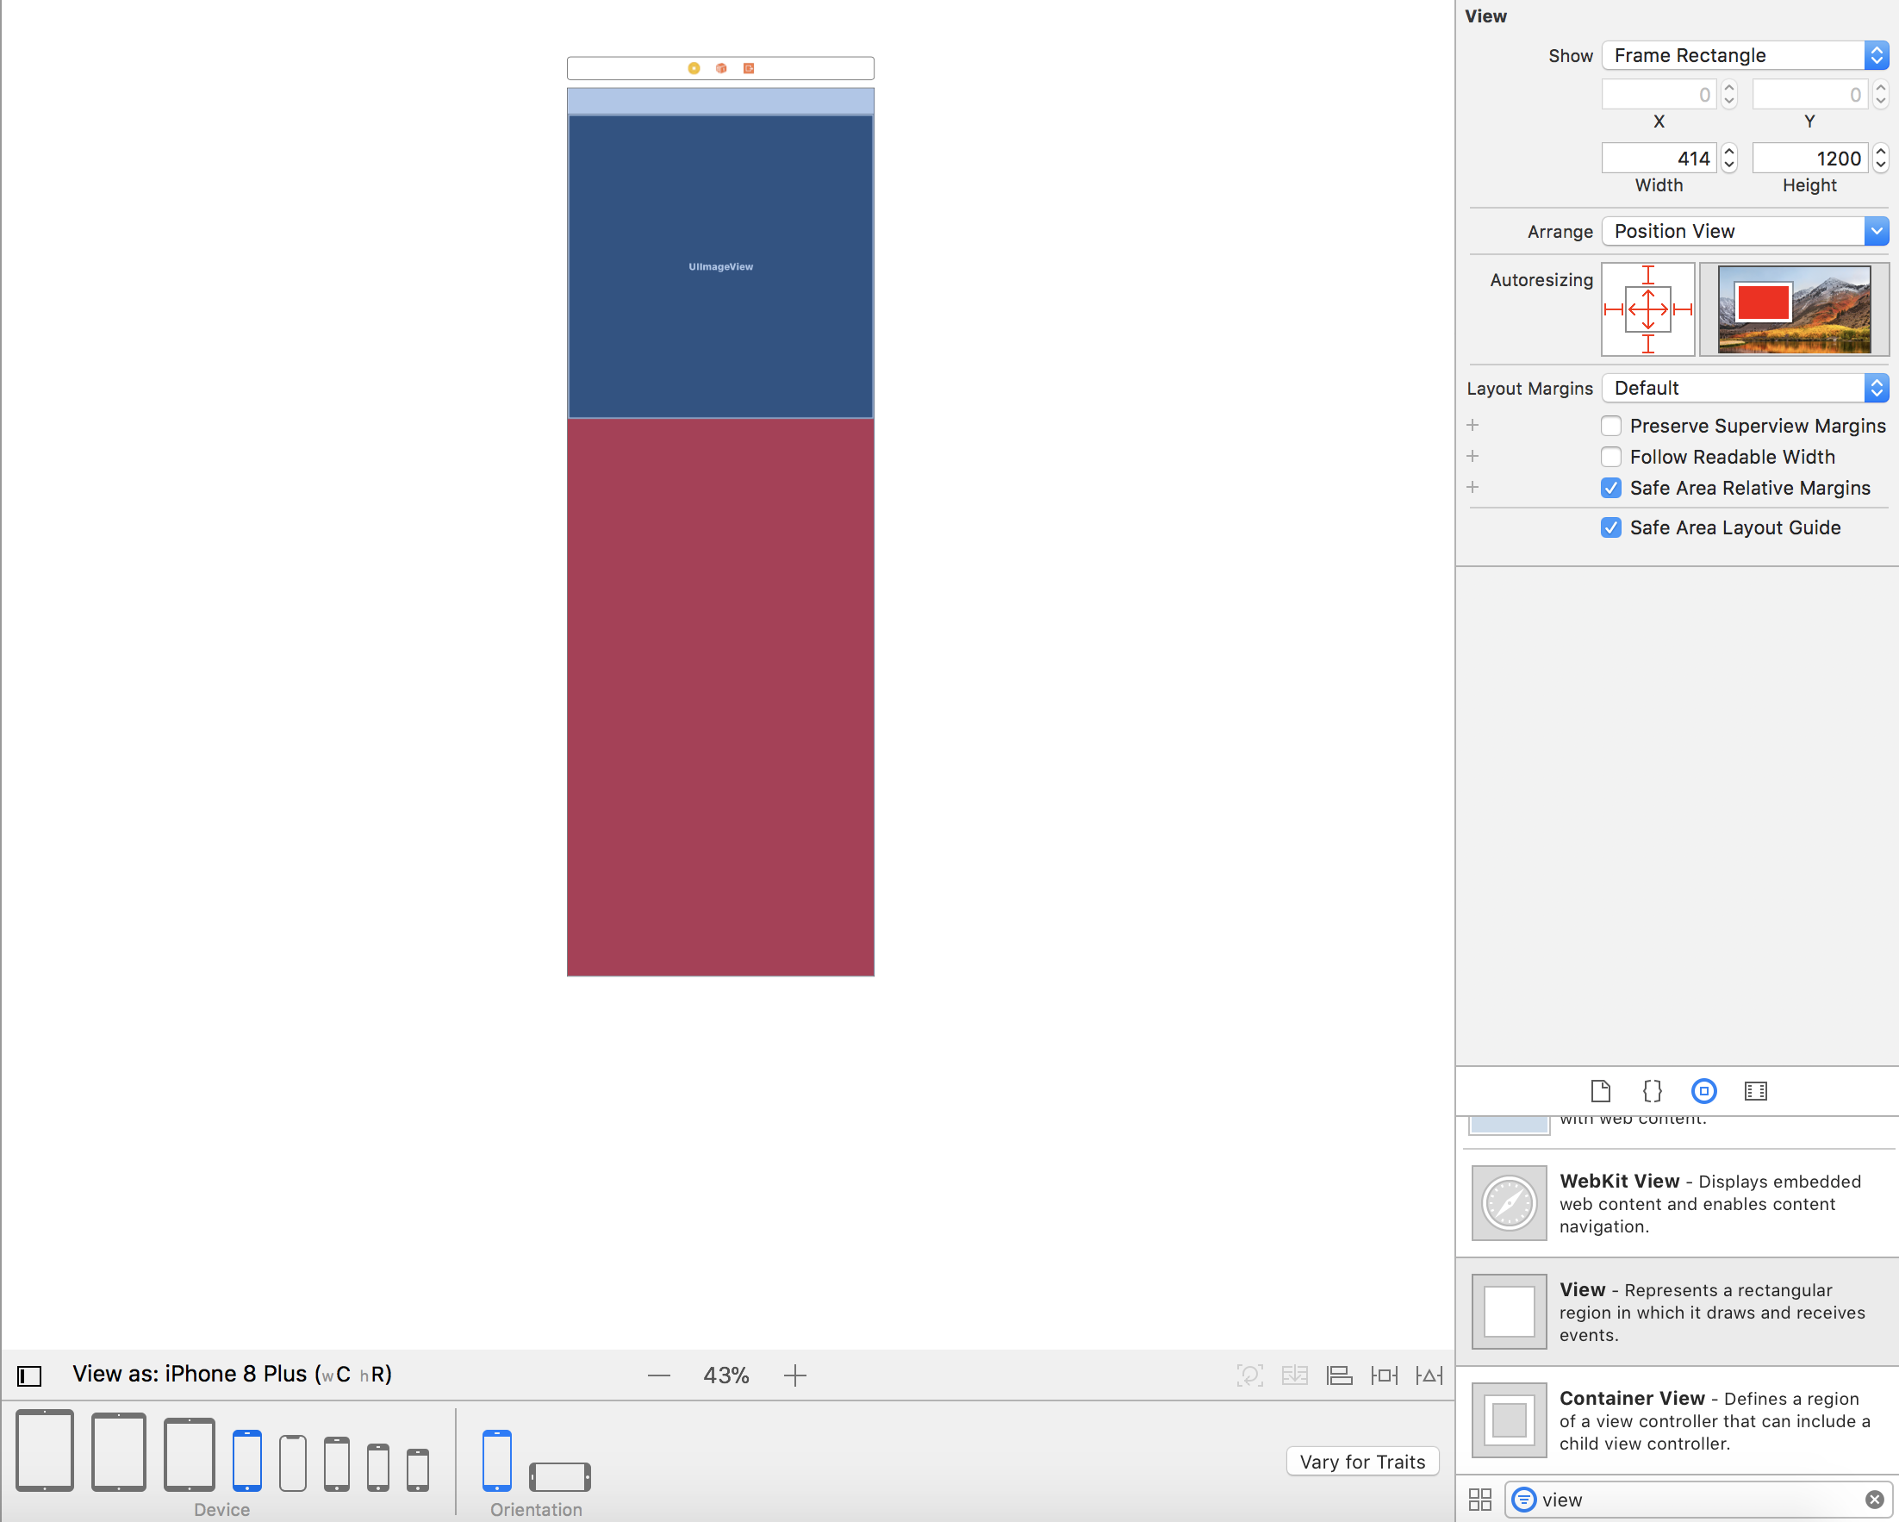Viewport: 1899px width, 1522px height.
Task: Clear the library search filter text
Action: (x=1874, y=1499)
